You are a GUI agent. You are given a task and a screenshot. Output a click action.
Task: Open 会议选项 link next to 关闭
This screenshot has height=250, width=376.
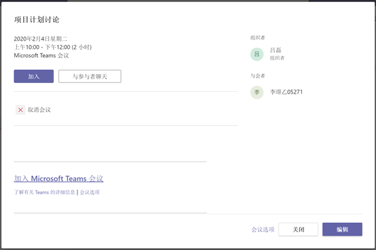click(x=263, y=230)
